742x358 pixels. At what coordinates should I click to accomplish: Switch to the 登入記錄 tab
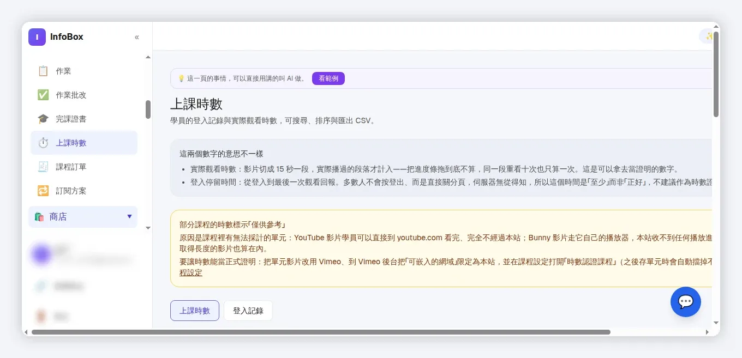(248, 311)
